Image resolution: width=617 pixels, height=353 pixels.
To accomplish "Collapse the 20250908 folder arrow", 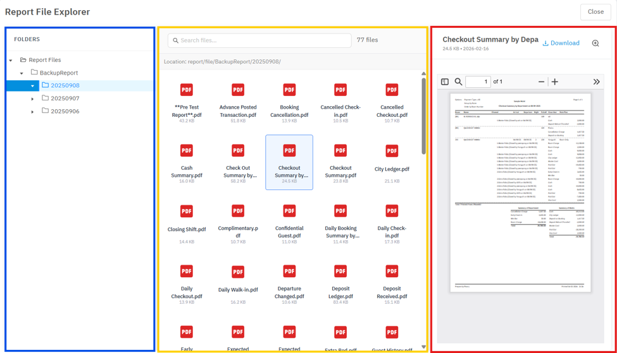I will tap(33, 86).
